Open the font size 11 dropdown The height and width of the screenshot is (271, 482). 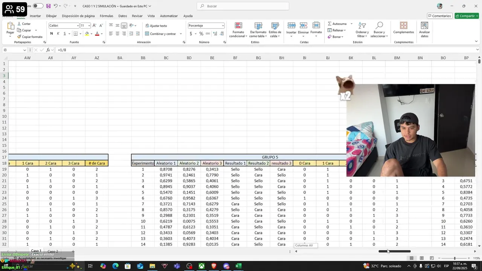[x=89, y=26]
